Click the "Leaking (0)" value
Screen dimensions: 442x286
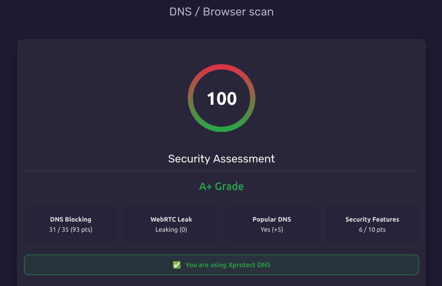click(171, 229)
